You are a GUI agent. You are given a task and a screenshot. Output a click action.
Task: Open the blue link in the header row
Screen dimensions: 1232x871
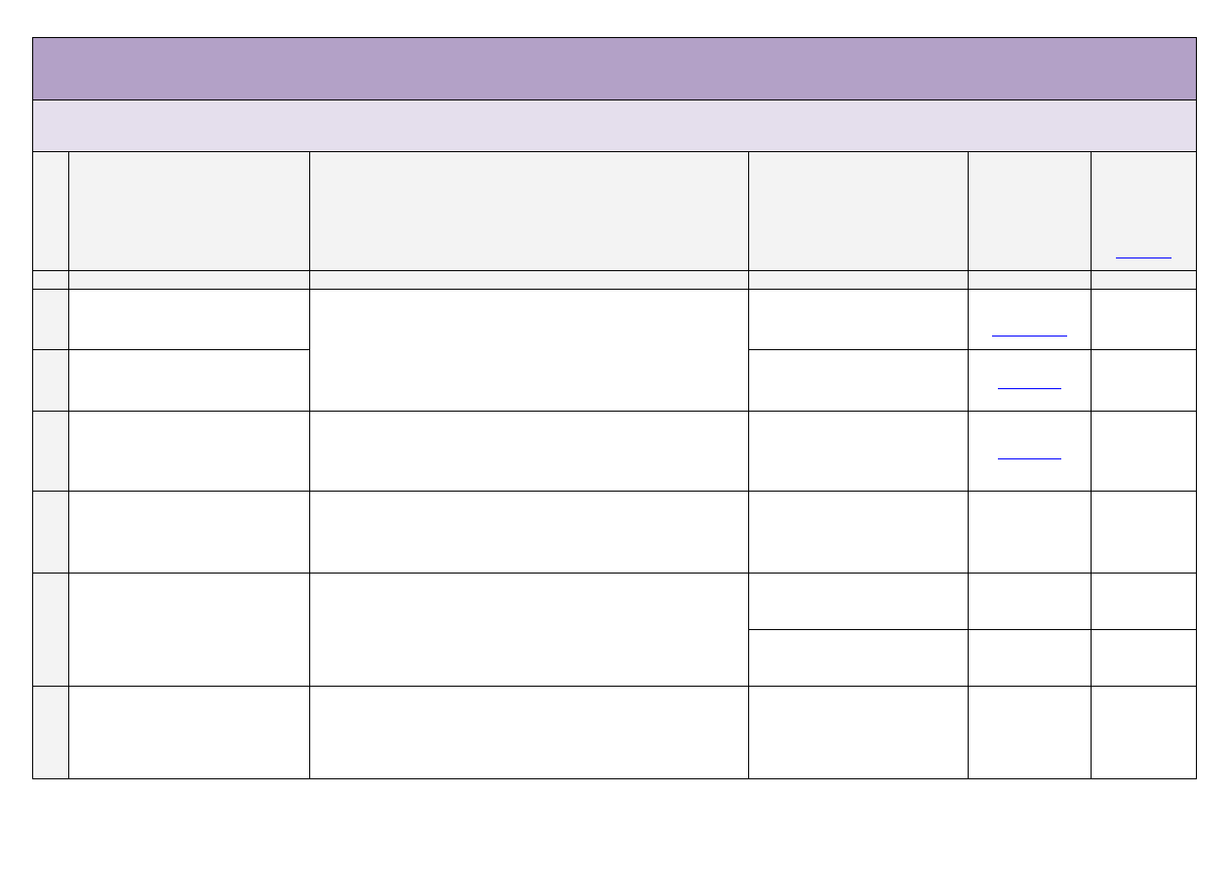[1143, 256]
